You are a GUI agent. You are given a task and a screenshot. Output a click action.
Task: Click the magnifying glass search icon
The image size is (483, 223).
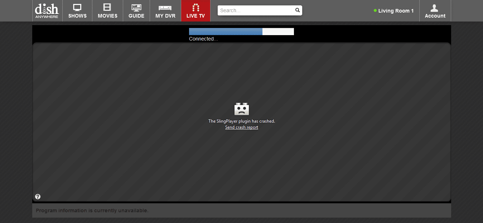coord(298,10)
